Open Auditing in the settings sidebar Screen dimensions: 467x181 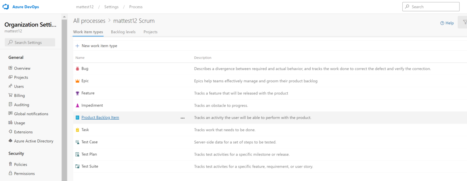(x=21, y=104)
